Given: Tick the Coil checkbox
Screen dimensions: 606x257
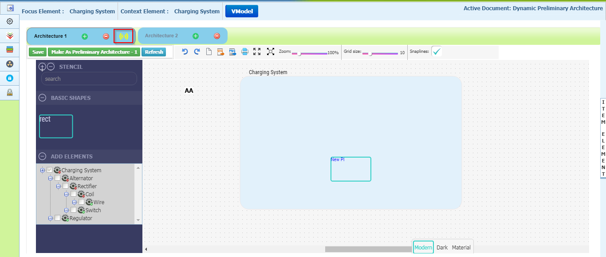Looking at the screenshot, I should (73, 194).
